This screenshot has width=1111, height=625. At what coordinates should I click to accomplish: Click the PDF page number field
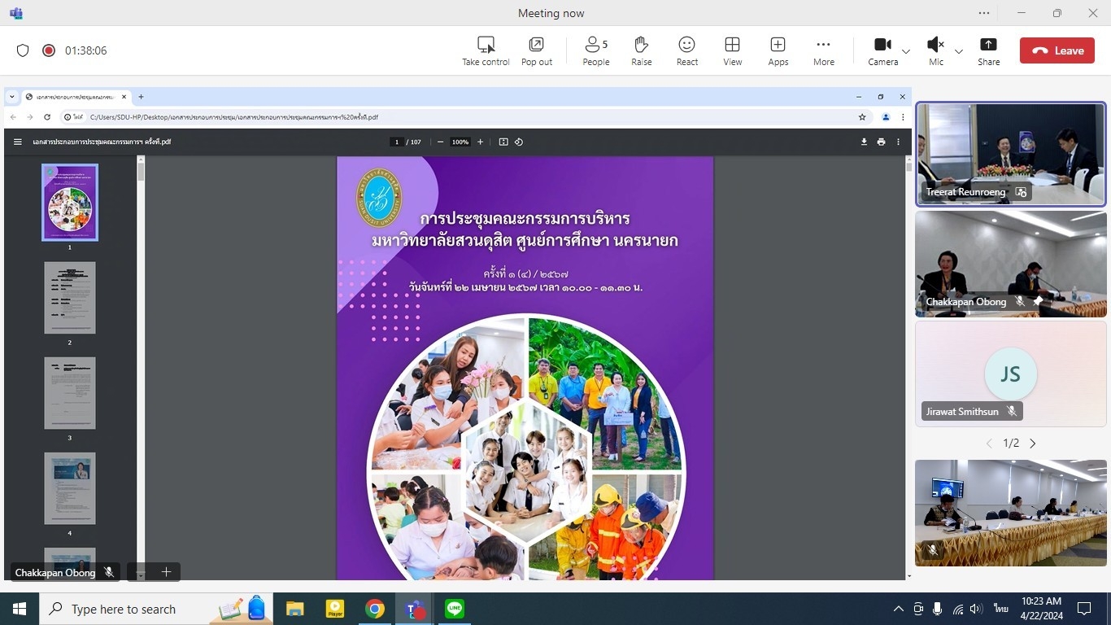tap(397, 142)
